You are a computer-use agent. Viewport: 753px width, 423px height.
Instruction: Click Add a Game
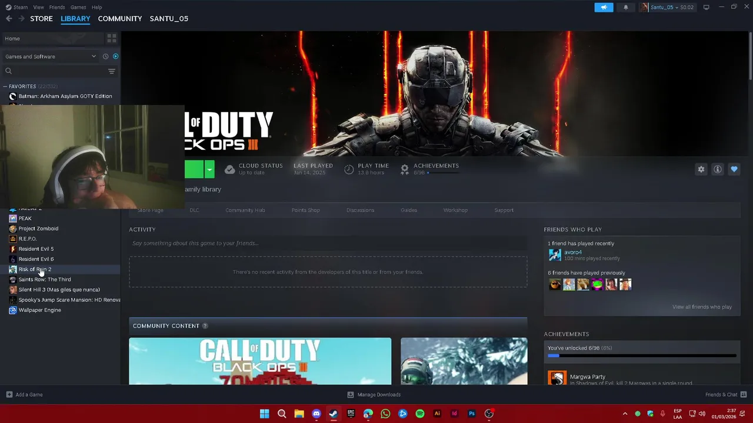tap(24, 395)
